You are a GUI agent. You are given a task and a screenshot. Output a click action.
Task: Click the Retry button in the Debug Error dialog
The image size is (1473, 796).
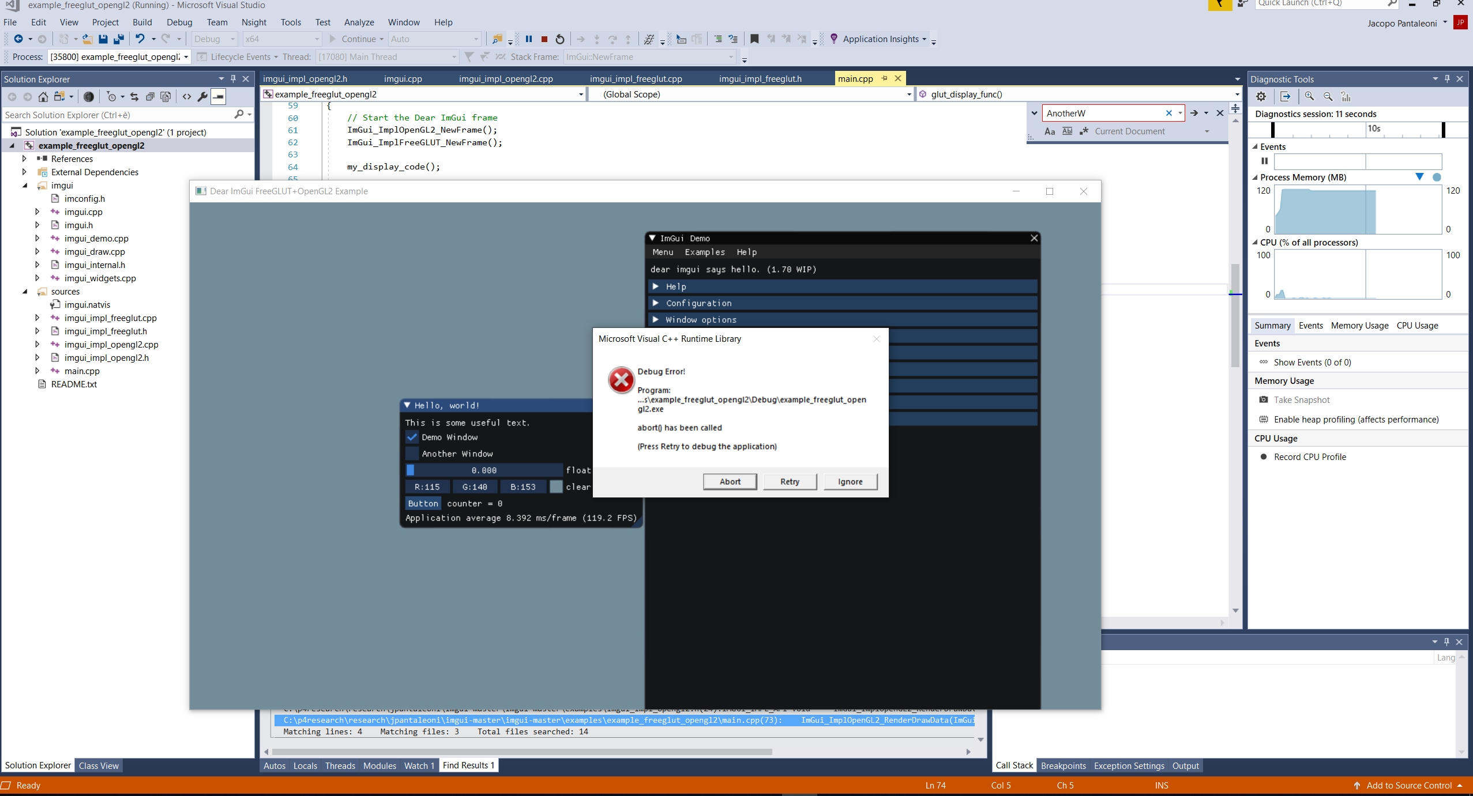pos(789,482)
